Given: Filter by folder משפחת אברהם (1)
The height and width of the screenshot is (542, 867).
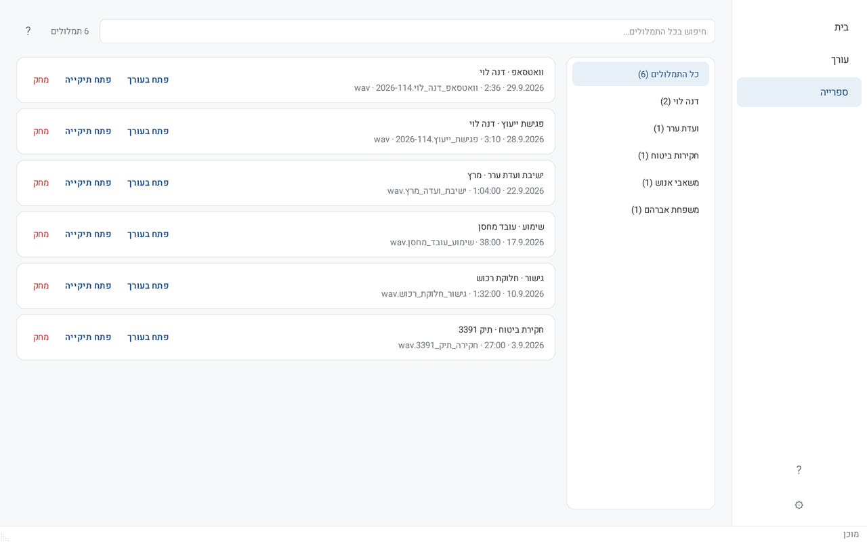Looking at the screenshot, I should pyautogui.click(x=641, y=209).
